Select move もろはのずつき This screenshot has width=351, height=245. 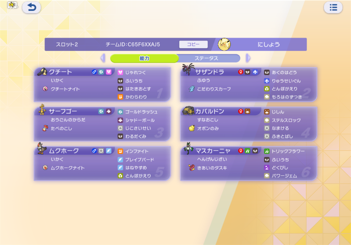(x=287, y=97)
